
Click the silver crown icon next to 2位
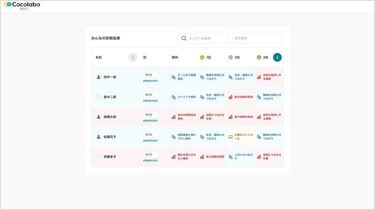[230, 57]
